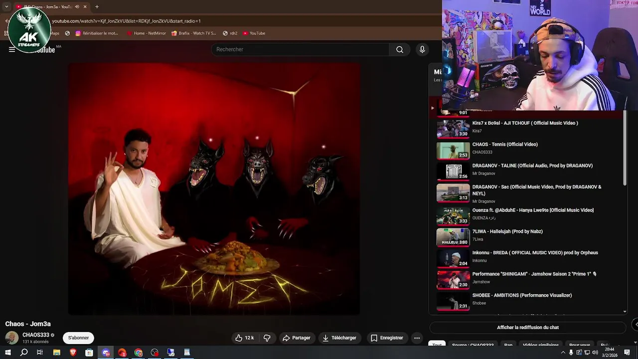Open the Home - NetMirror bookmark
The height and width of the screenshot is (359, 638).
point(146,33)
